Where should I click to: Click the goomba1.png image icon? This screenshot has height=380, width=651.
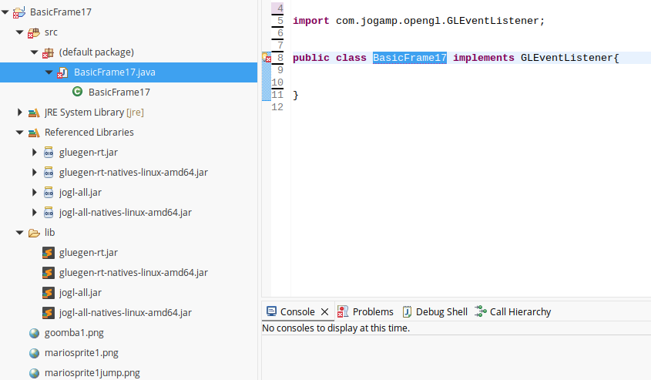click(x=34, y=333)
